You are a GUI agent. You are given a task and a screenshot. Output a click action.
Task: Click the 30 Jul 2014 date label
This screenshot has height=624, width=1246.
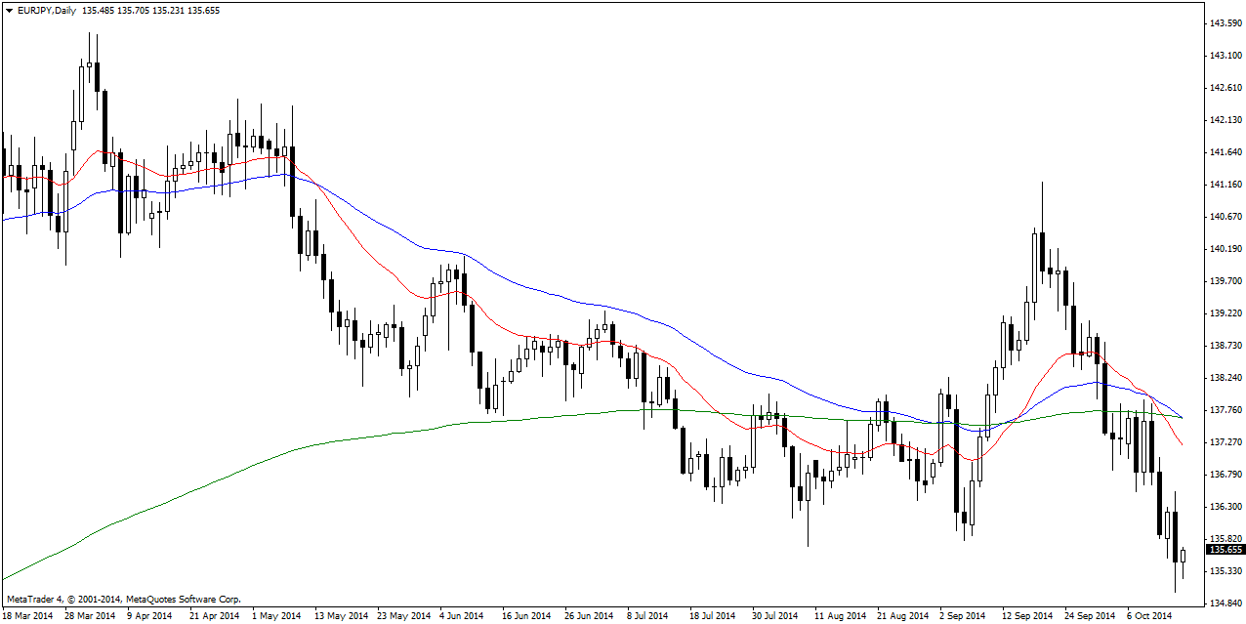(773, 616)
